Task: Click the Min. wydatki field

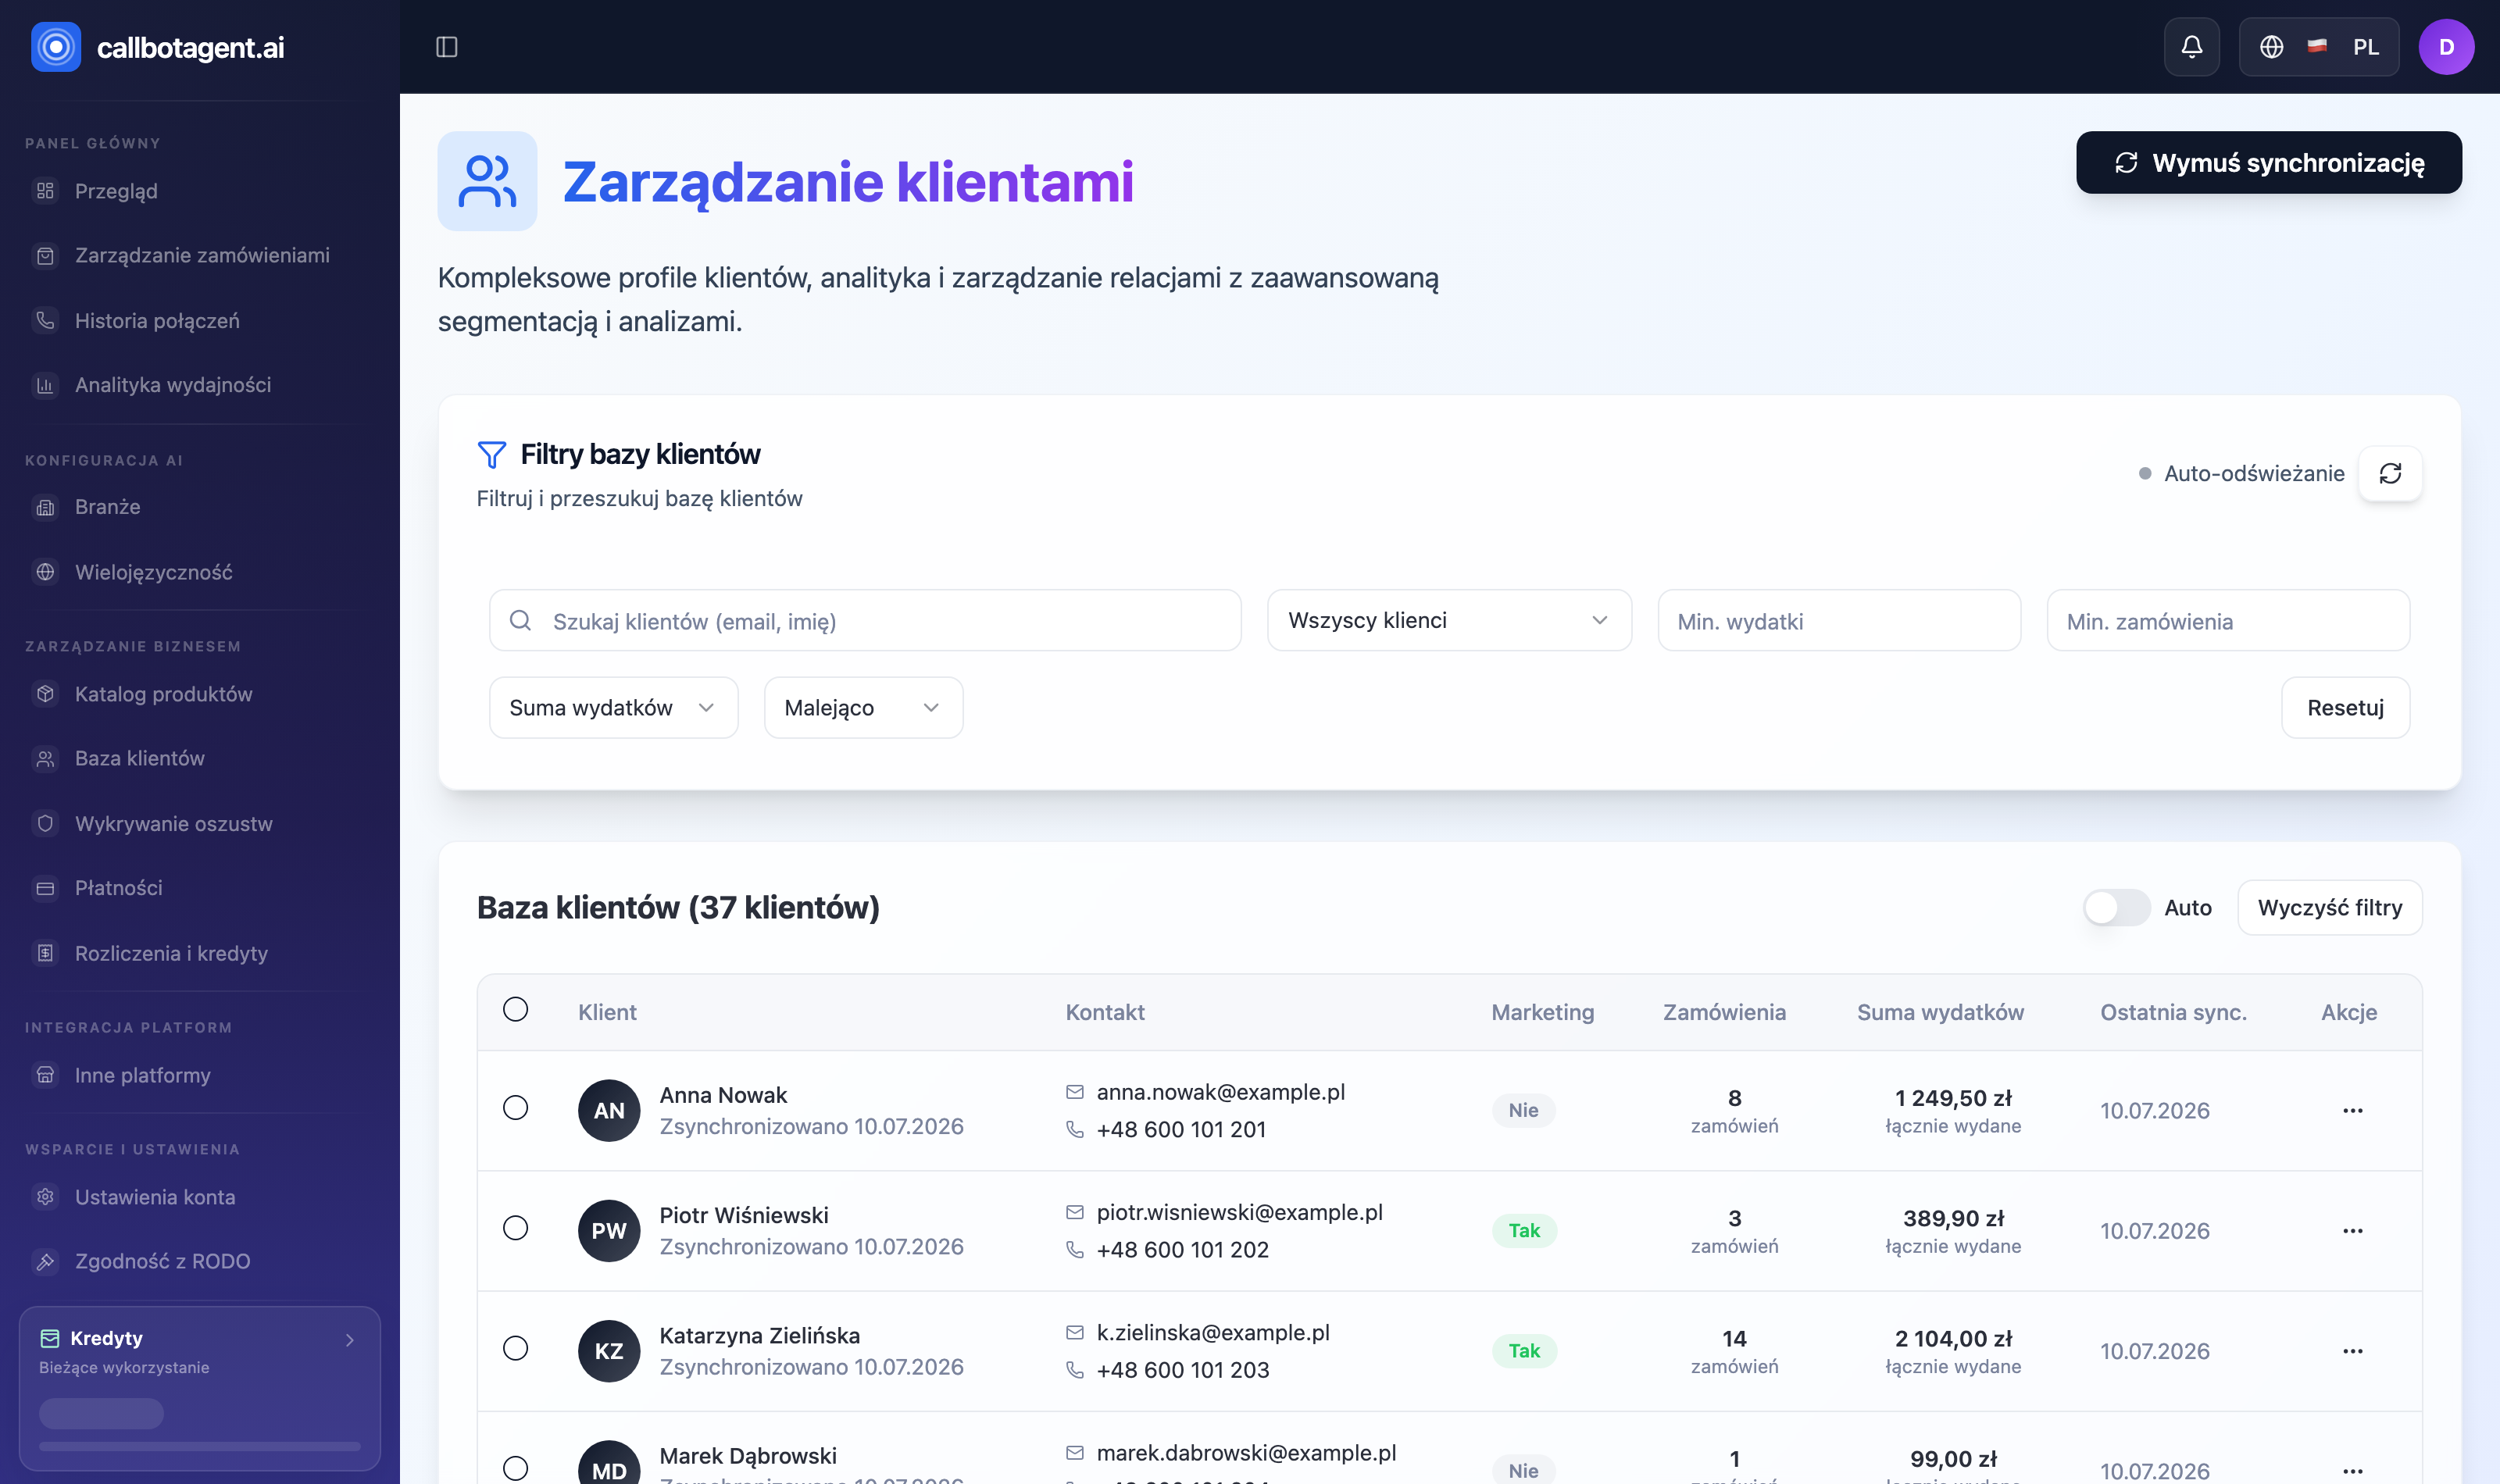Action: coord(1839,620)
